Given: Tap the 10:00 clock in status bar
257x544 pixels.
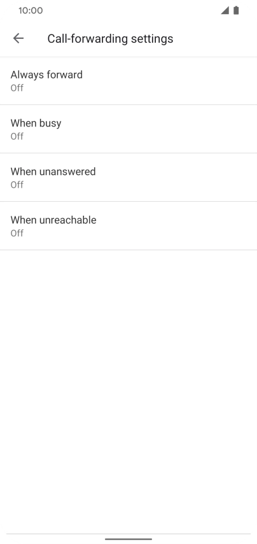Looking at the screenshot, I should coord(31,11).
